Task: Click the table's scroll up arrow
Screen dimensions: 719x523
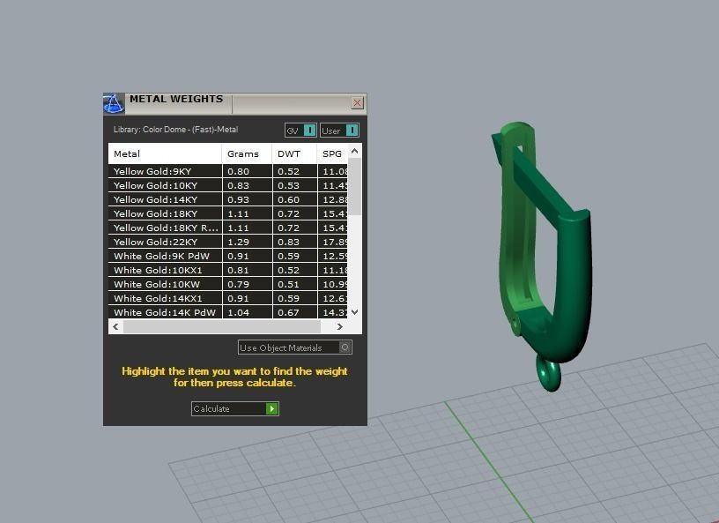Action: tap(354, 151)
